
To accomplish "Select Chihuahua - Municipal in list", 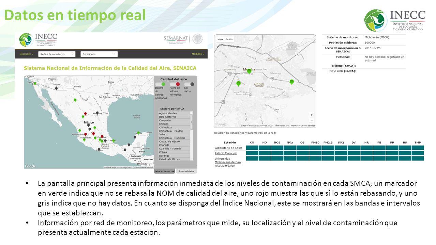I will point(174,138).
